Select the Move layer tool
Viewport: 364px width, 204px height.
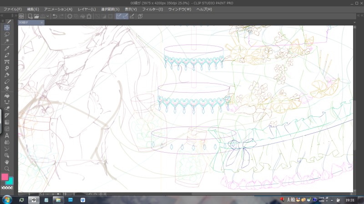(x=7, y=28)
